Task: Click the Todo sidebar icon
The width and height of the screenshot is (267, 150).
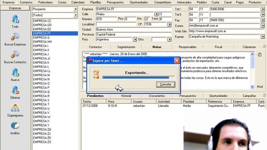Action: 15,19
